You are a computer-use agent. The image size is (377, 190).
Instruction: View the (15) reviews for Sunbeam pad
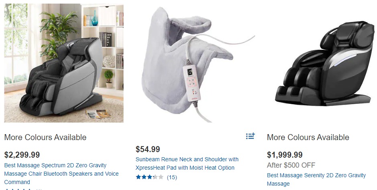[172, 177]
